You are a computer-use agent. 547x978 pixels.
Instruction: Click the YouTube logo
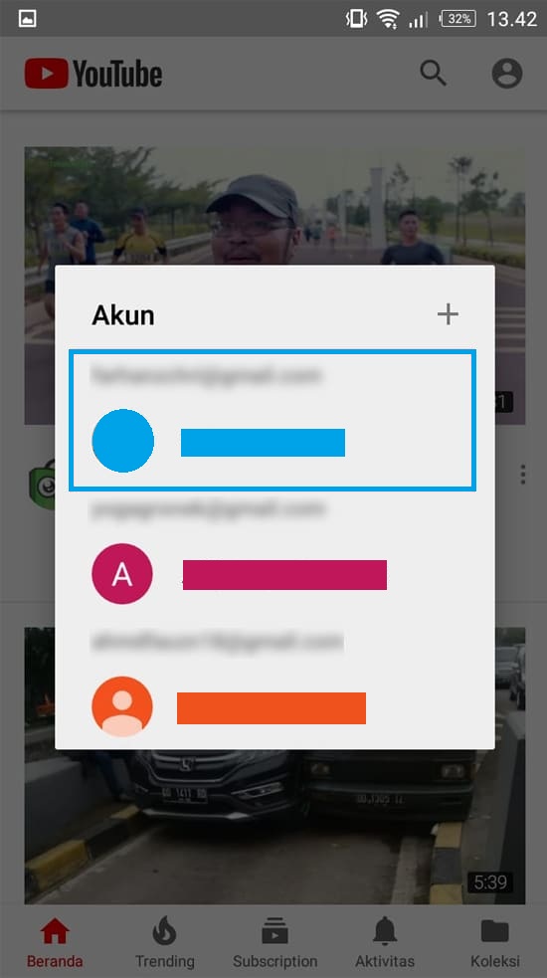click(93, 74)
